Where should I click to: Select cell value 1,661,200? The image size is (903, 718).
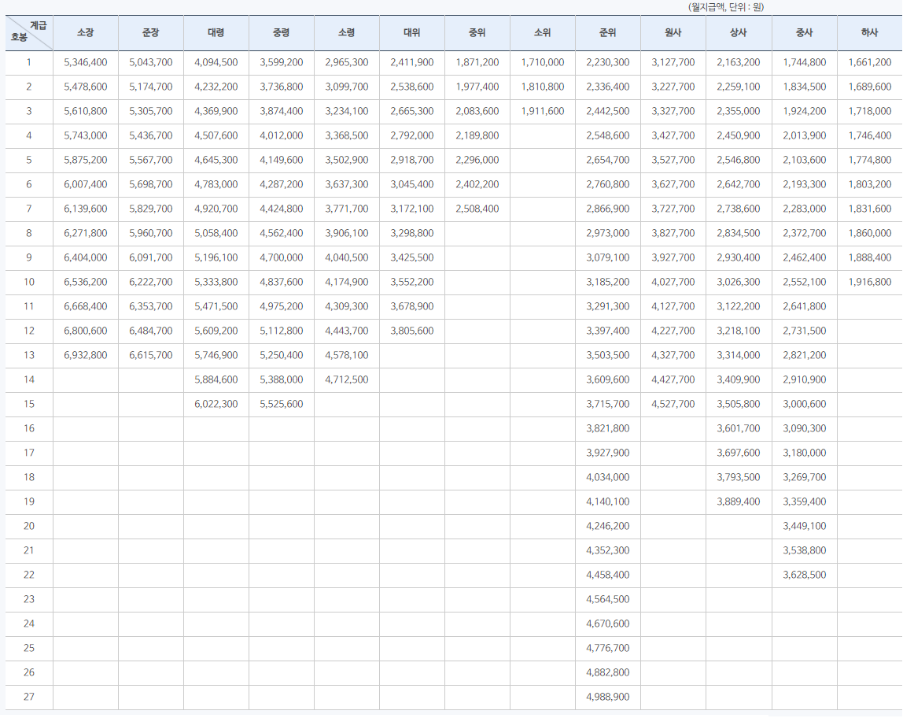[870, 62]
